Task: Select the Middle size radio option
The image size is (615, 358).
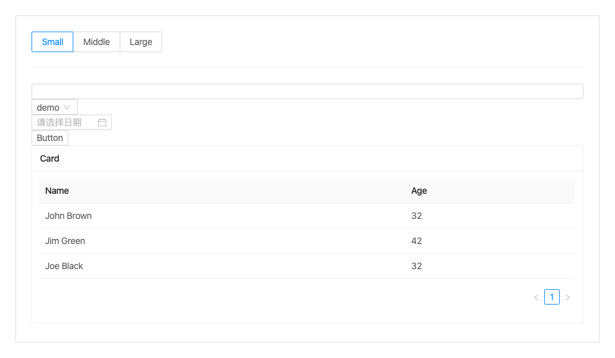Action: [96, 42]
